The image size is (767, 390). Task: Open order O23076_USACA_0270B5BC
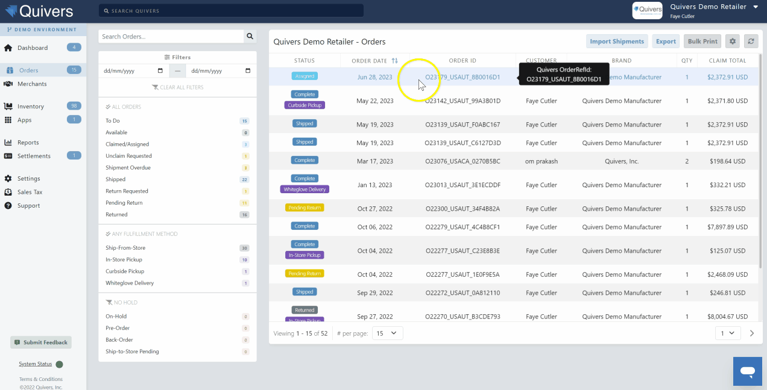[x=462, y=161]
